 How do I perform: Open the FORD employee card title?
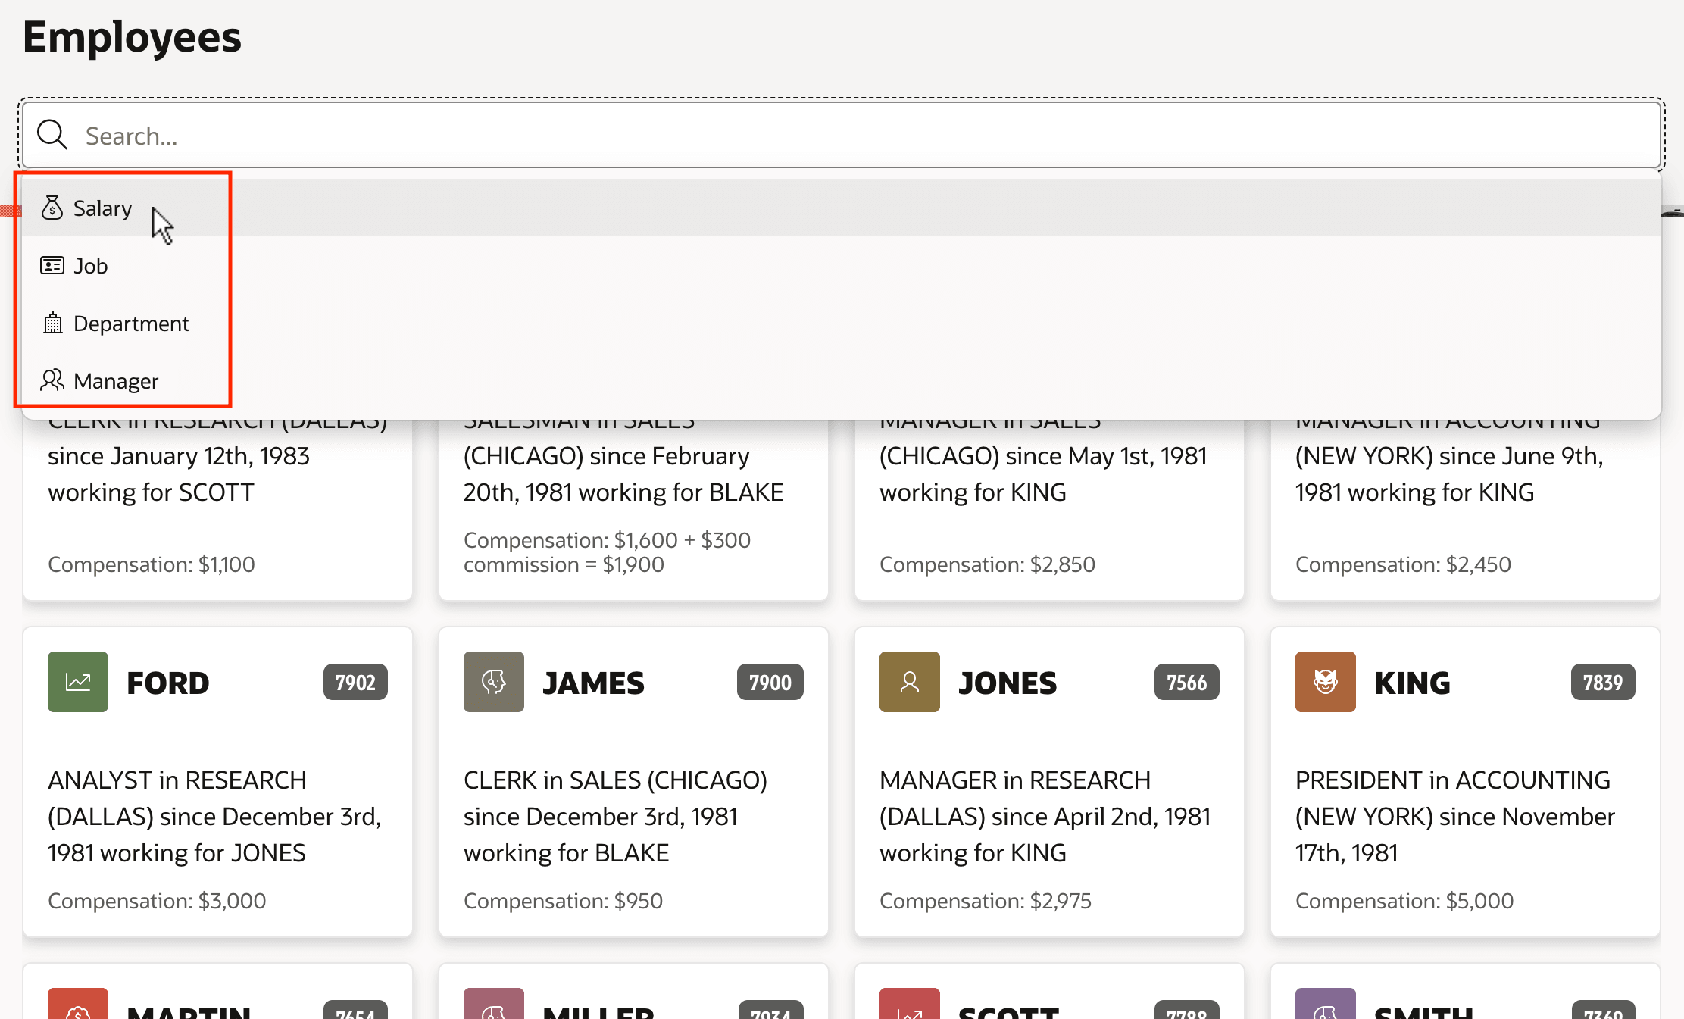tap(167, 683)
